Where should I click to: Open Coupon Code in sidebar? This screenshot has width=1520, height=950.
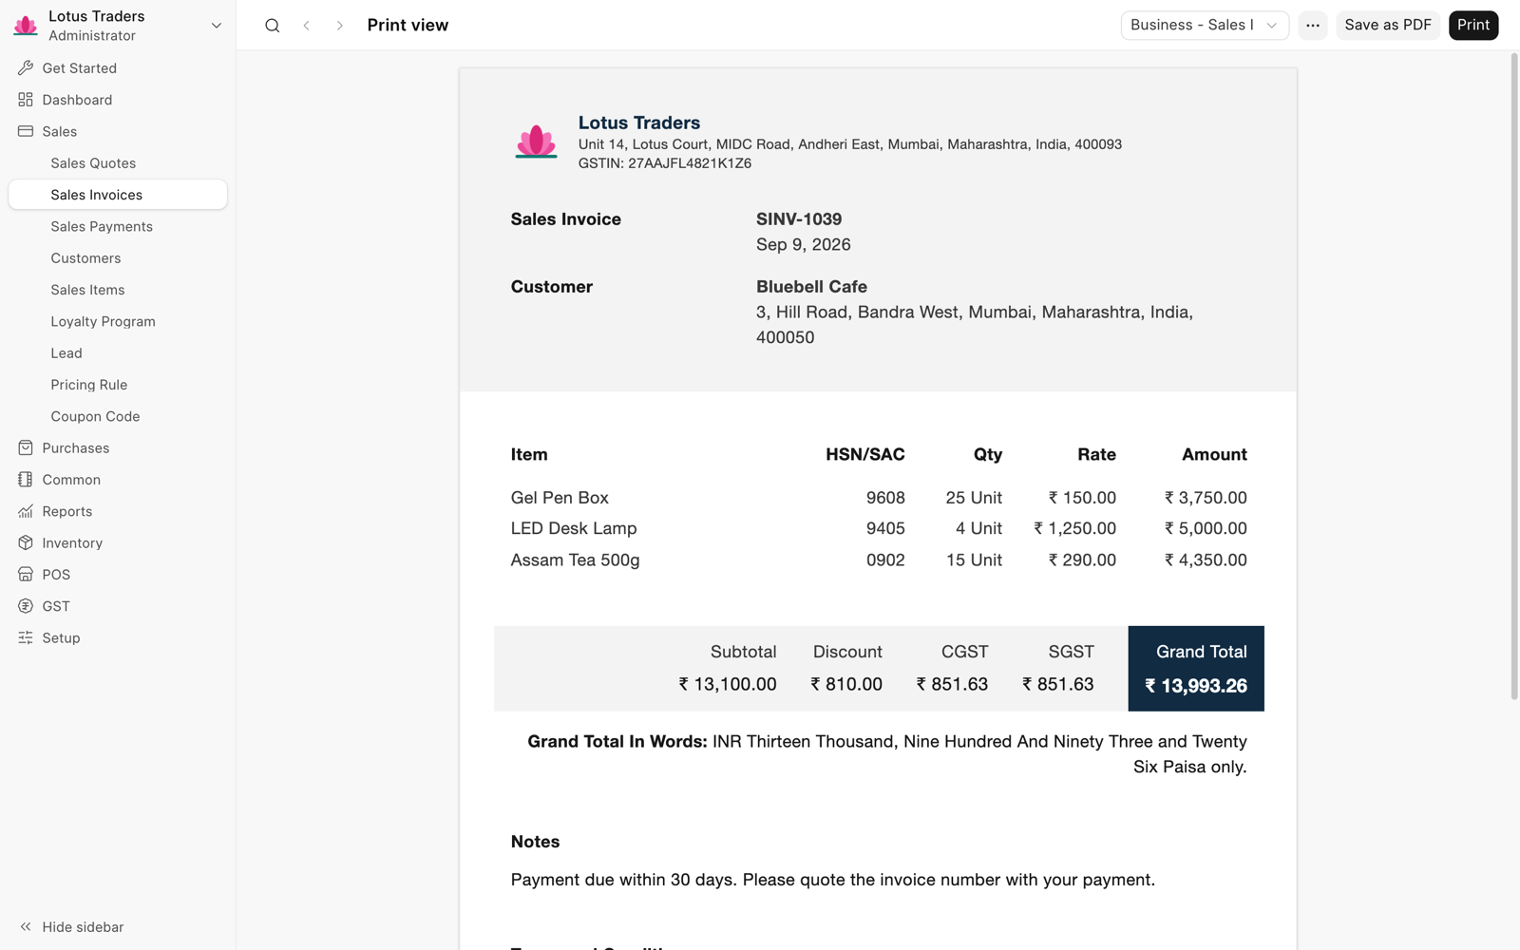pyautogui.click(x=118, y=416)
